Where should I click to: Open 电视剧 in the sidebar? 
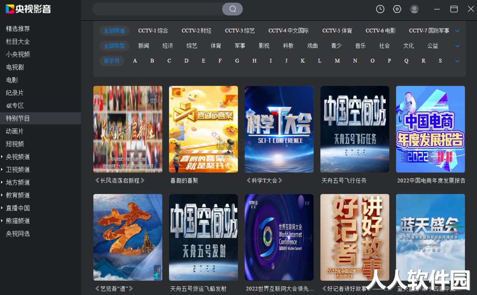(15, 67)
